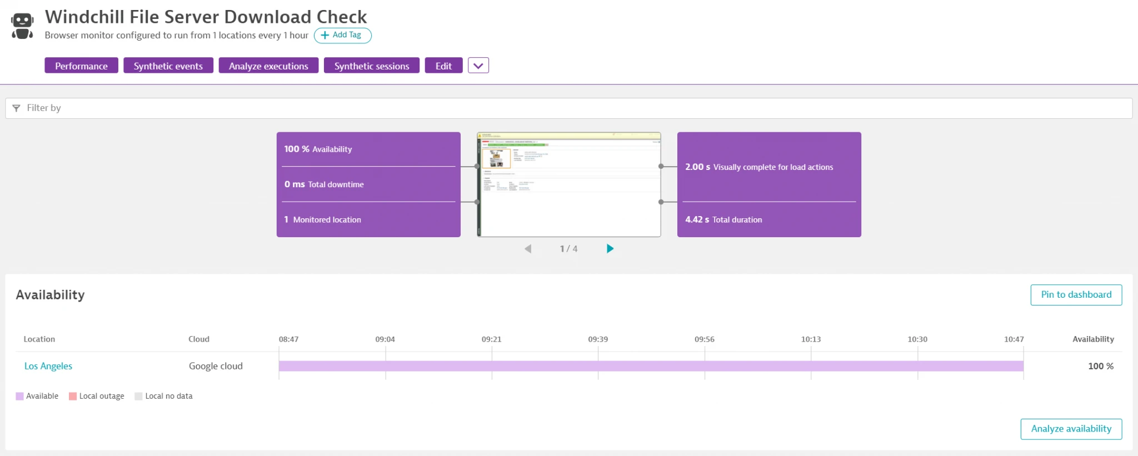Click the Available legend color swatch
1138x456 pixels.
coord(20,397)
